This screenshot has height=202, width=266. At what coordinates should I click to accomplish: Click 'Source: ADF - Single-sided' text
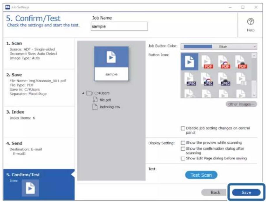pos(32,49)
